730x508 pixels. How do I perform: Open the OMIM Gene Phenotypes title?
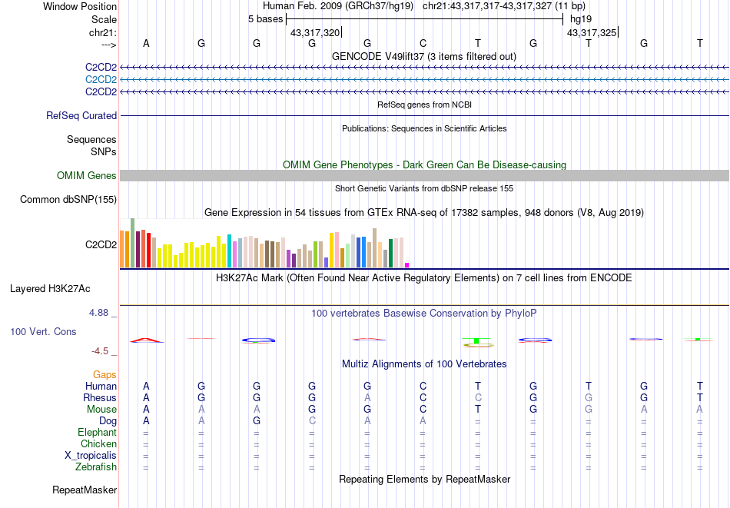(x=424, y=164)
